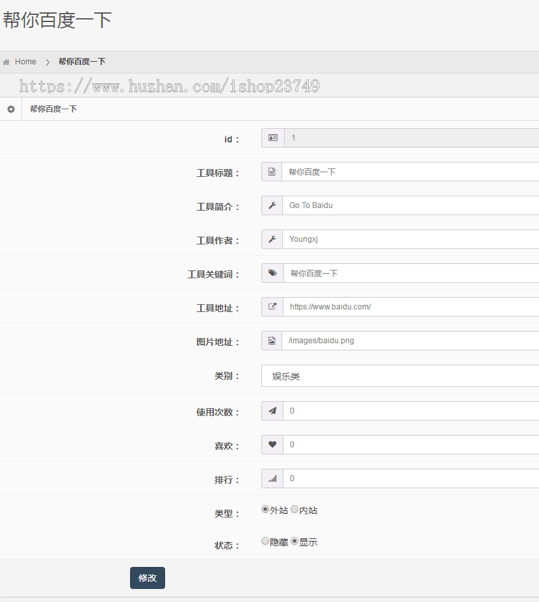Click the document icon beside 工具标题
This screenshot has height=602, width=539.
[272, 172]
